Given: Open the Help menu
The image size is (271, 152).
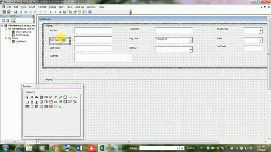Looking at the screenshot, I should click(x=101, y=7).
